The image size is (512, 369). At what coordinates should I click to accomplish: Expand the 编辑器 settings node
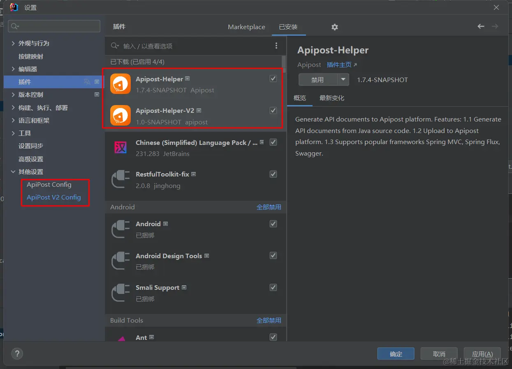point(13,69)
